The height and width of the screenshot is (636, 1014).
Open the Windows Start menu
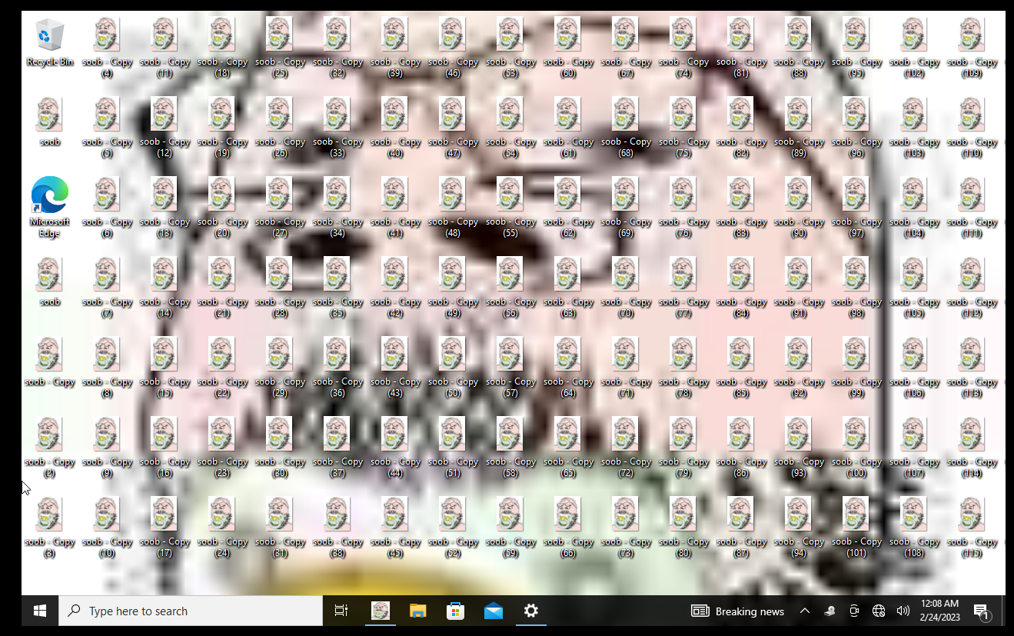click(40, 611)
